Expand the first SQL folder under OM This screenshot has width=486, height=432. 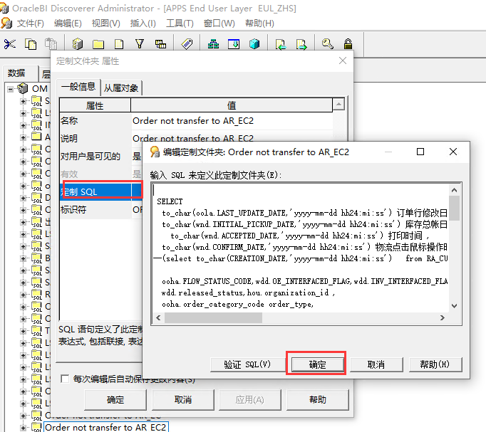pos(24,101)
